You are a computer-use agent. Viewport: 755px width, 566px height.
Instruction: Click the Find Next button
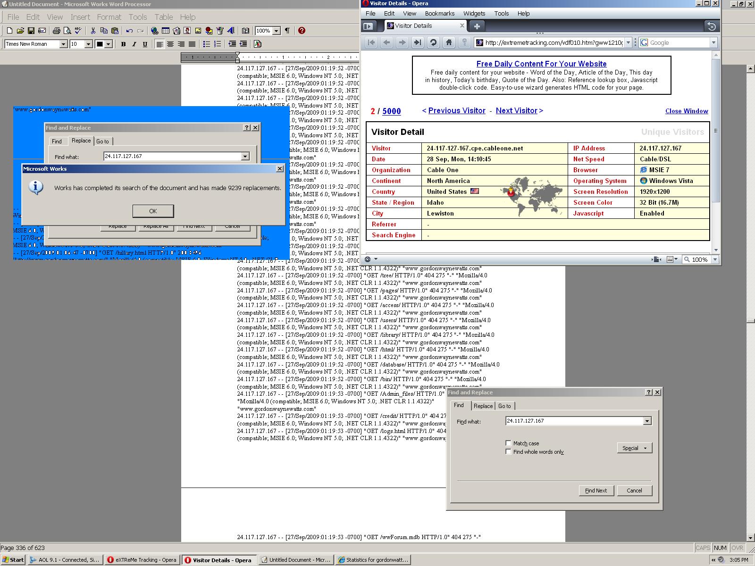(x=596, y=491)
